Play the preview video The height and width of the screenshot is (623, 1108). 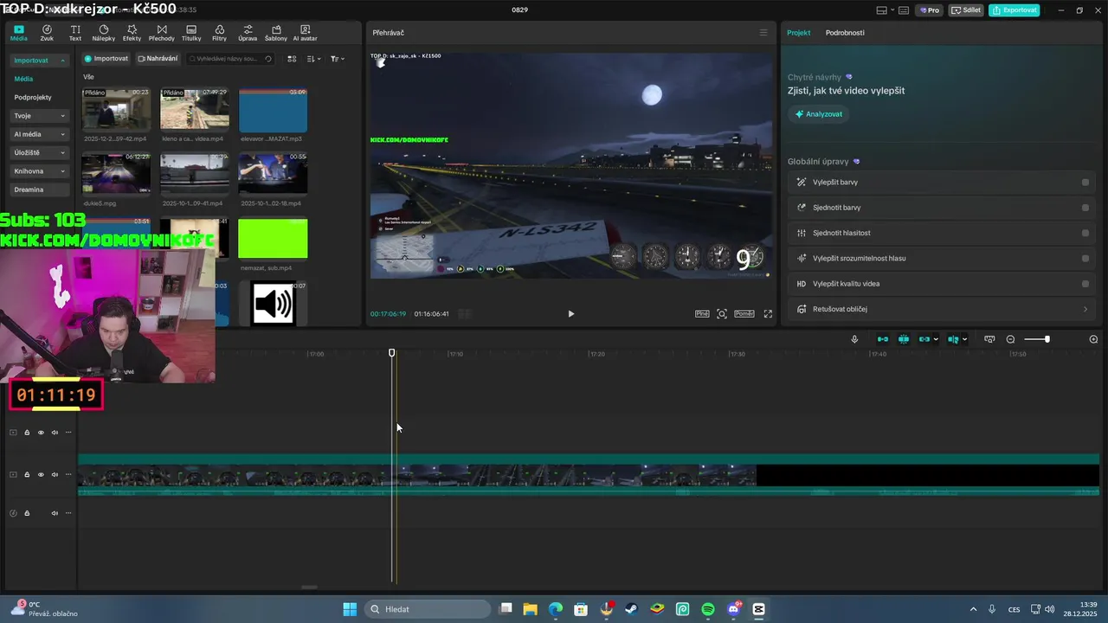pyautogui.click(x=570, y=314)
